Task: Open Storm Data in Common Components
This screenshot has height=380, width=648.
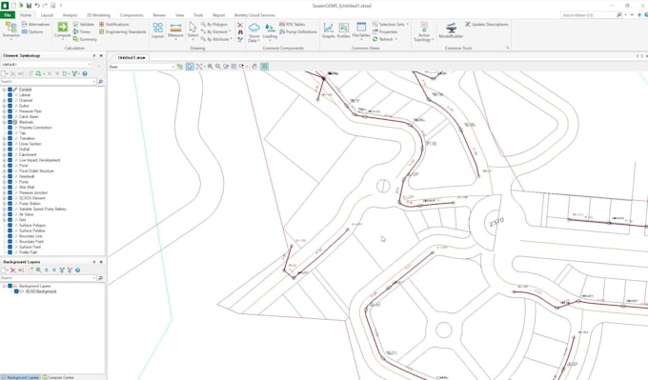Action: click(253, 32)
